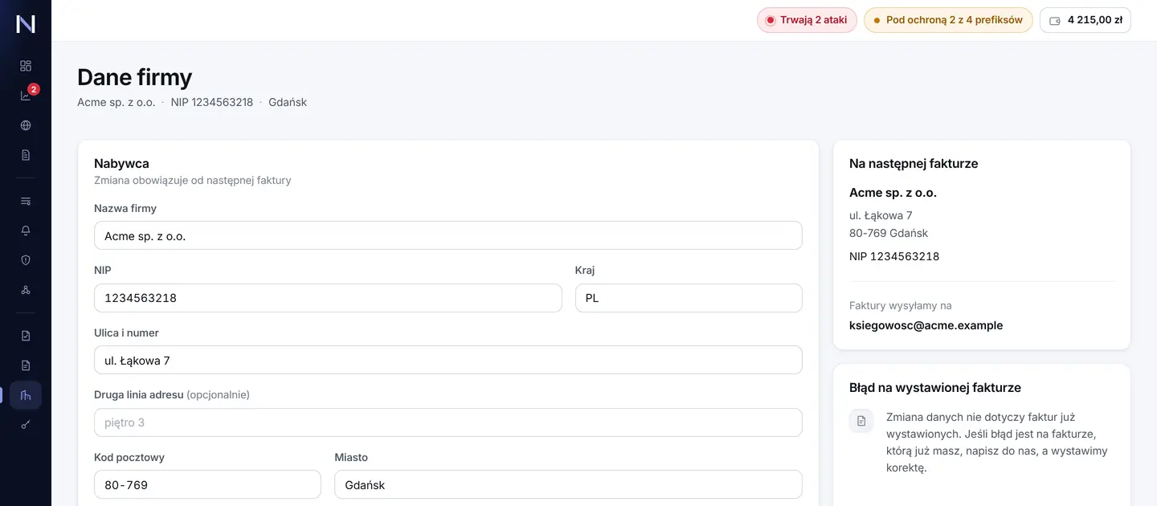Viewport: 1157px width, 506px height.
Task: Open the network nodes icon in sidebar
Action: pos(26,290)
